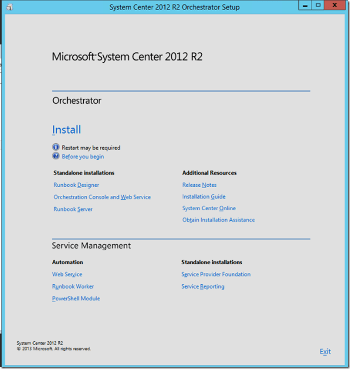View the Installation Guide
Viewport: 350px width, 369px height.
pyautogui.click(x=203, y=197)
